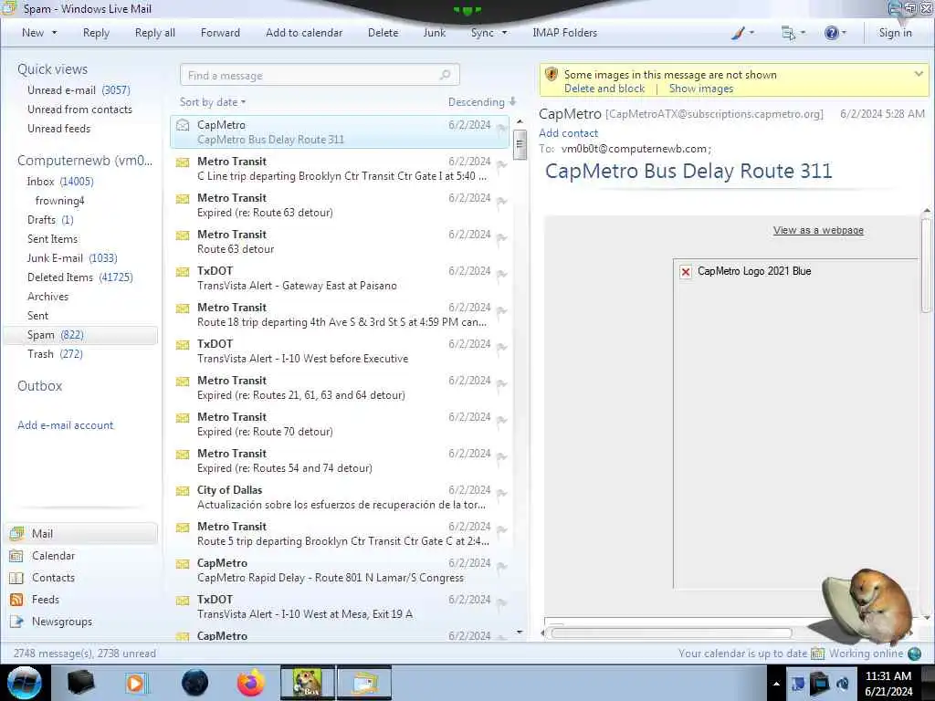Click Delete and block link
Viewport: 935px width, 701px height.
[x=604, y=89]
